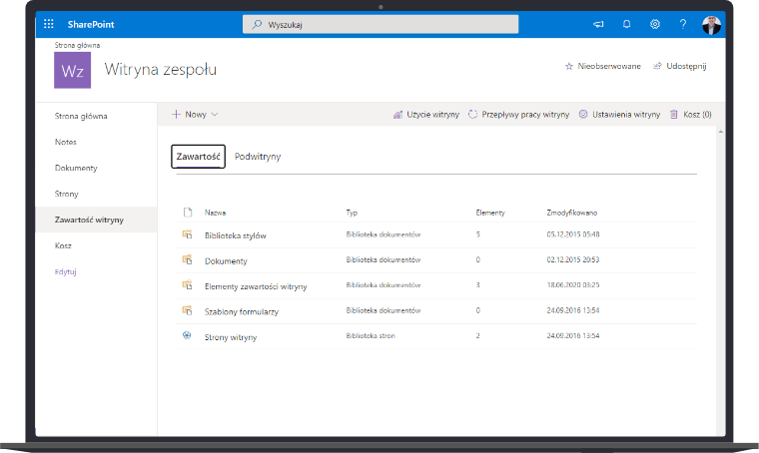Expand the Nowy dropdown chevron

pyautogui.click(x=215, y=115)
